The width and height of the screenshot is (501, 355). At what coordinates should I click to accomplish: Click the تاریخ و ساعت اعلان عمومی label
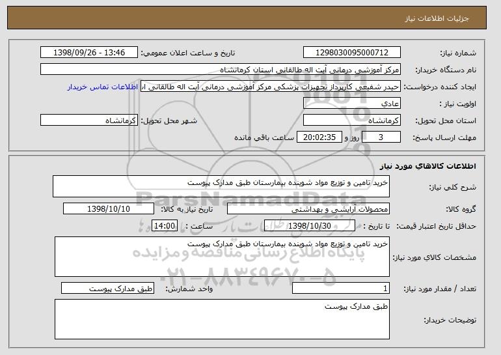coord(188,53)
